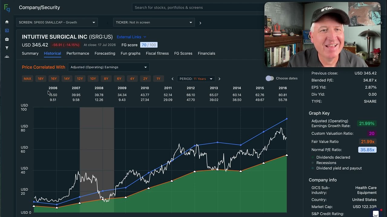Click the 2012 high price 66.10
Image resolution: width=387 pixels, height=217 pixels.
tap(191, 95)
